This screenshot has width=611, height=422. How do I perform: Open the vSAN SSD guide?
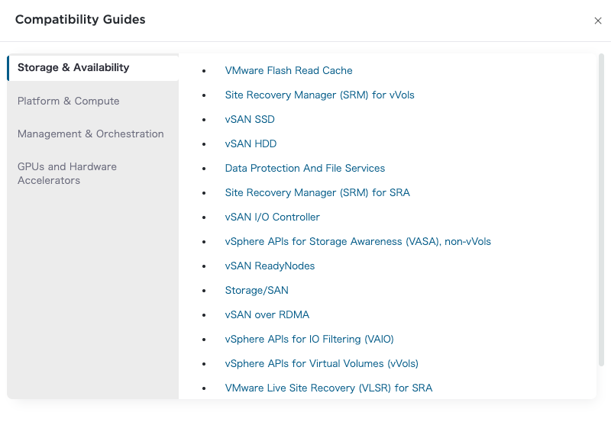250,119
